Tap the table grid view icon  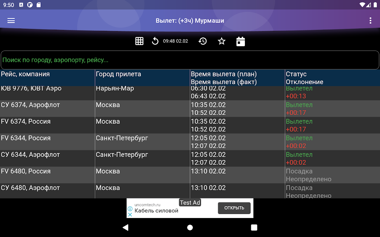139,41
